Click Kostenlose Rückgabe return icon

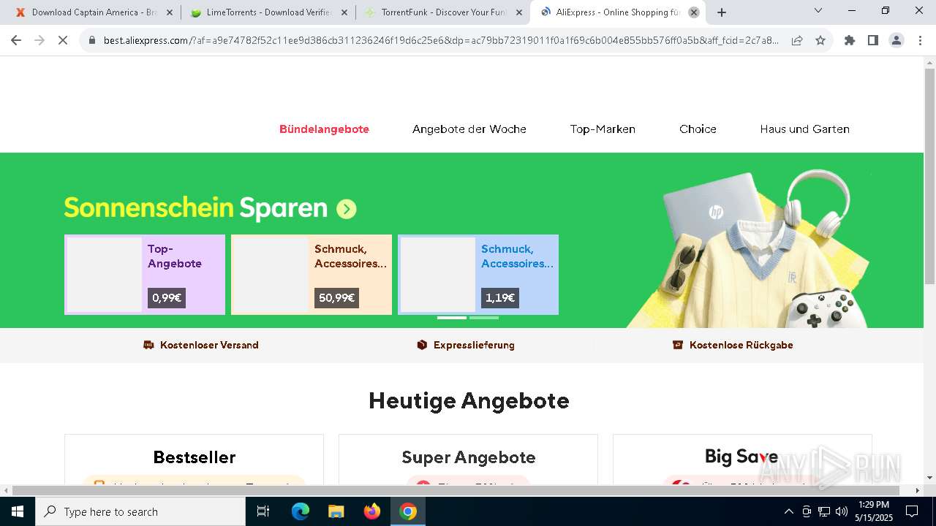(678, 345)
